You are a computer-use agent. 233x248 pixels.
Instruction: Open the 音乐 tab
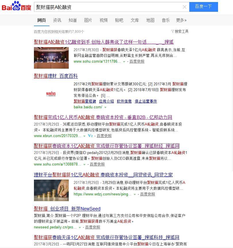tap(166, 20)
